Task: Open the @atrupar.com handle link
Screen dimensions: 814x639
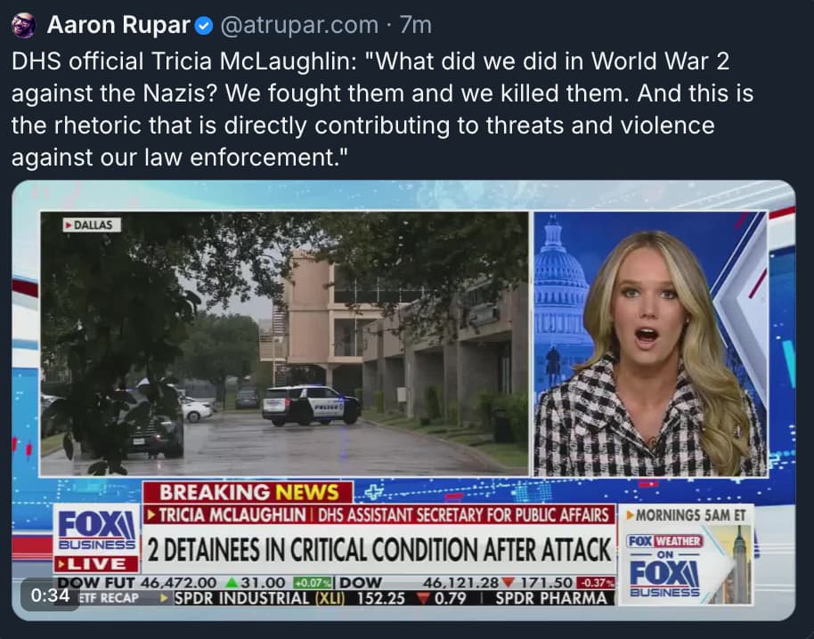Action: [299, 26]
